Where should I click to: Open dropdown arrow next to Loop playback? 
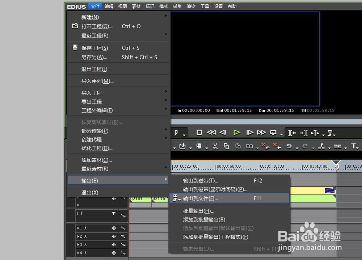click(281, 135)
